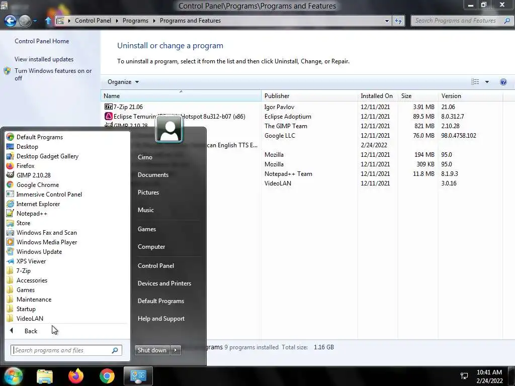Click the Up arrow beside the address bar

(x=48, y=21)
